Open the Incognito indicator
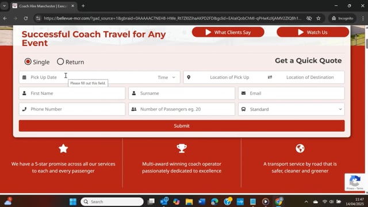Screen dimensions: 368x207 click(342, 18)
